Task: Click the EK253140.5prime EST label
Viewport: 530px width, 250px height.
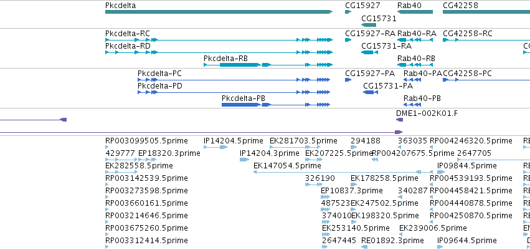Action: coord(356,228)
